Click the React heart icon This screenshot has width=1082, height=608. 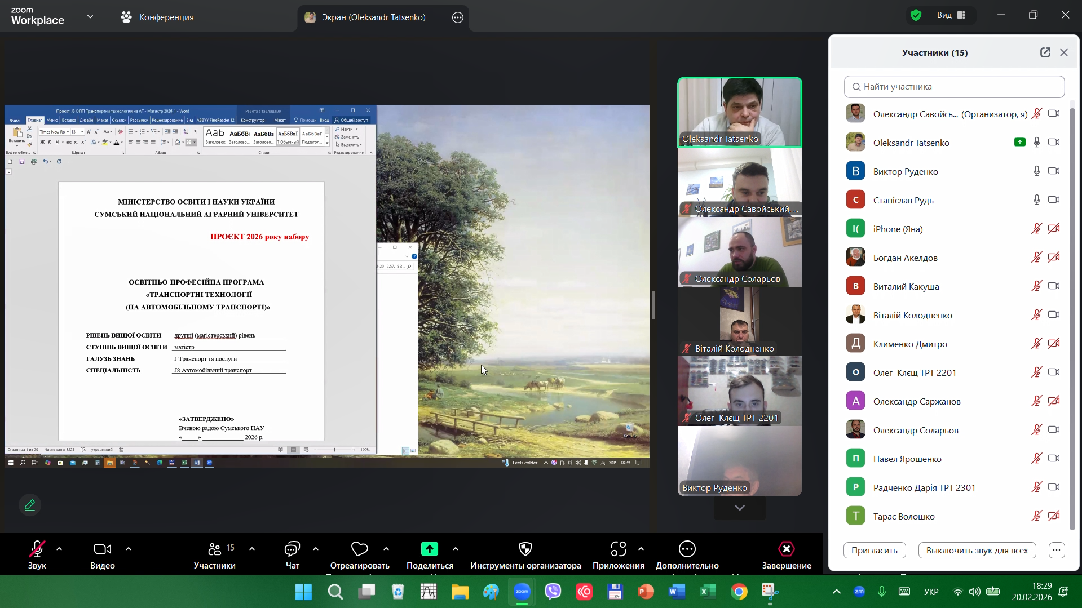[x=359, y=549]
